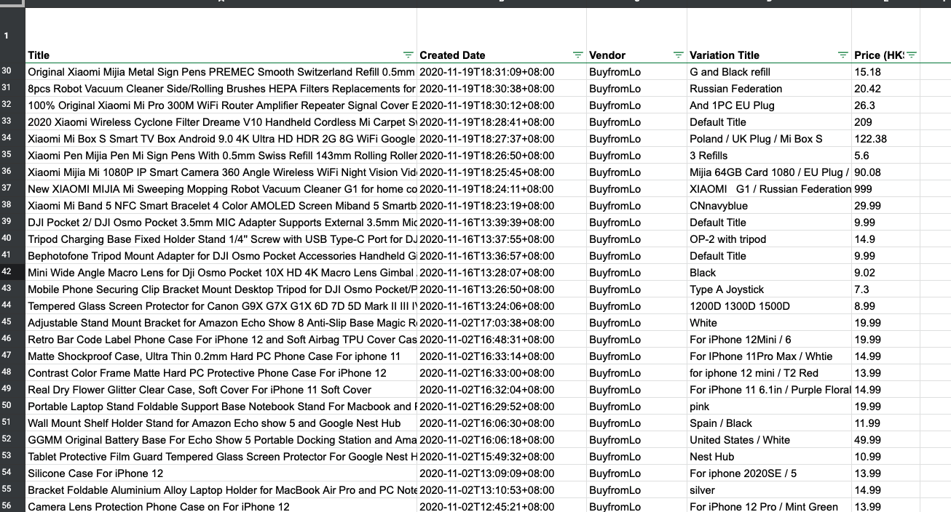
Task: Click the for iphone 12 mini / T2 Red cell
Action: coord(769,373)
